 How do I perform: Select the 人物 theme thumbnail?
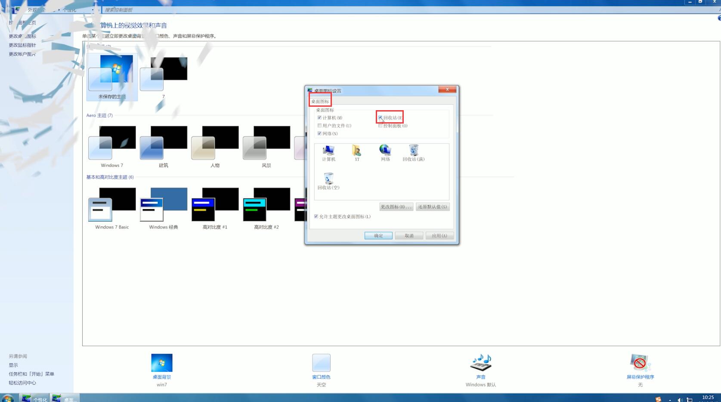[215, 146]
